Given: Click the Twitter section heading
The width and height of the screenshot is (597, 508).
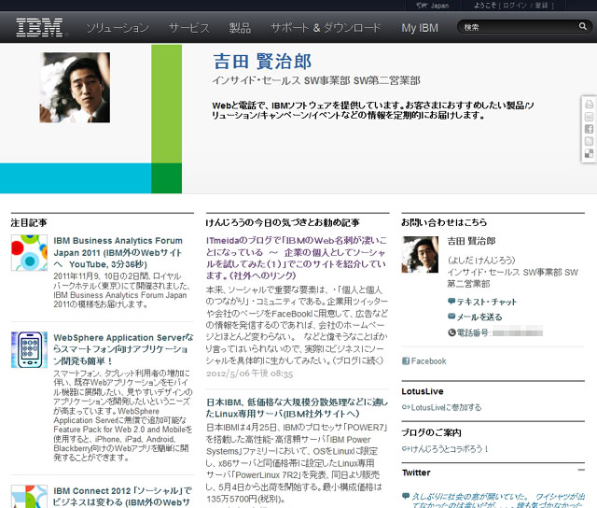Looking at the screenshot, I should coord(416,473).
